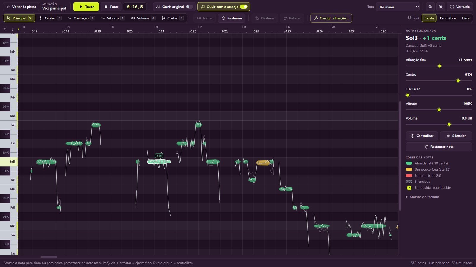Select the yellow note at 0:24
The width and height of the screenshot is (476, 267).
[263, 163]
